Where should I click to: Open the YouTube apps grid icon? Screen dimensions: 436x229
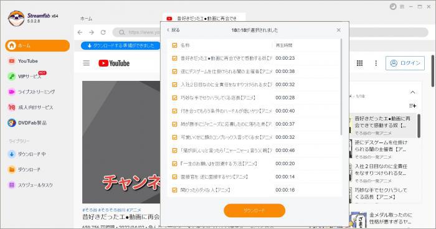[359, 63]
